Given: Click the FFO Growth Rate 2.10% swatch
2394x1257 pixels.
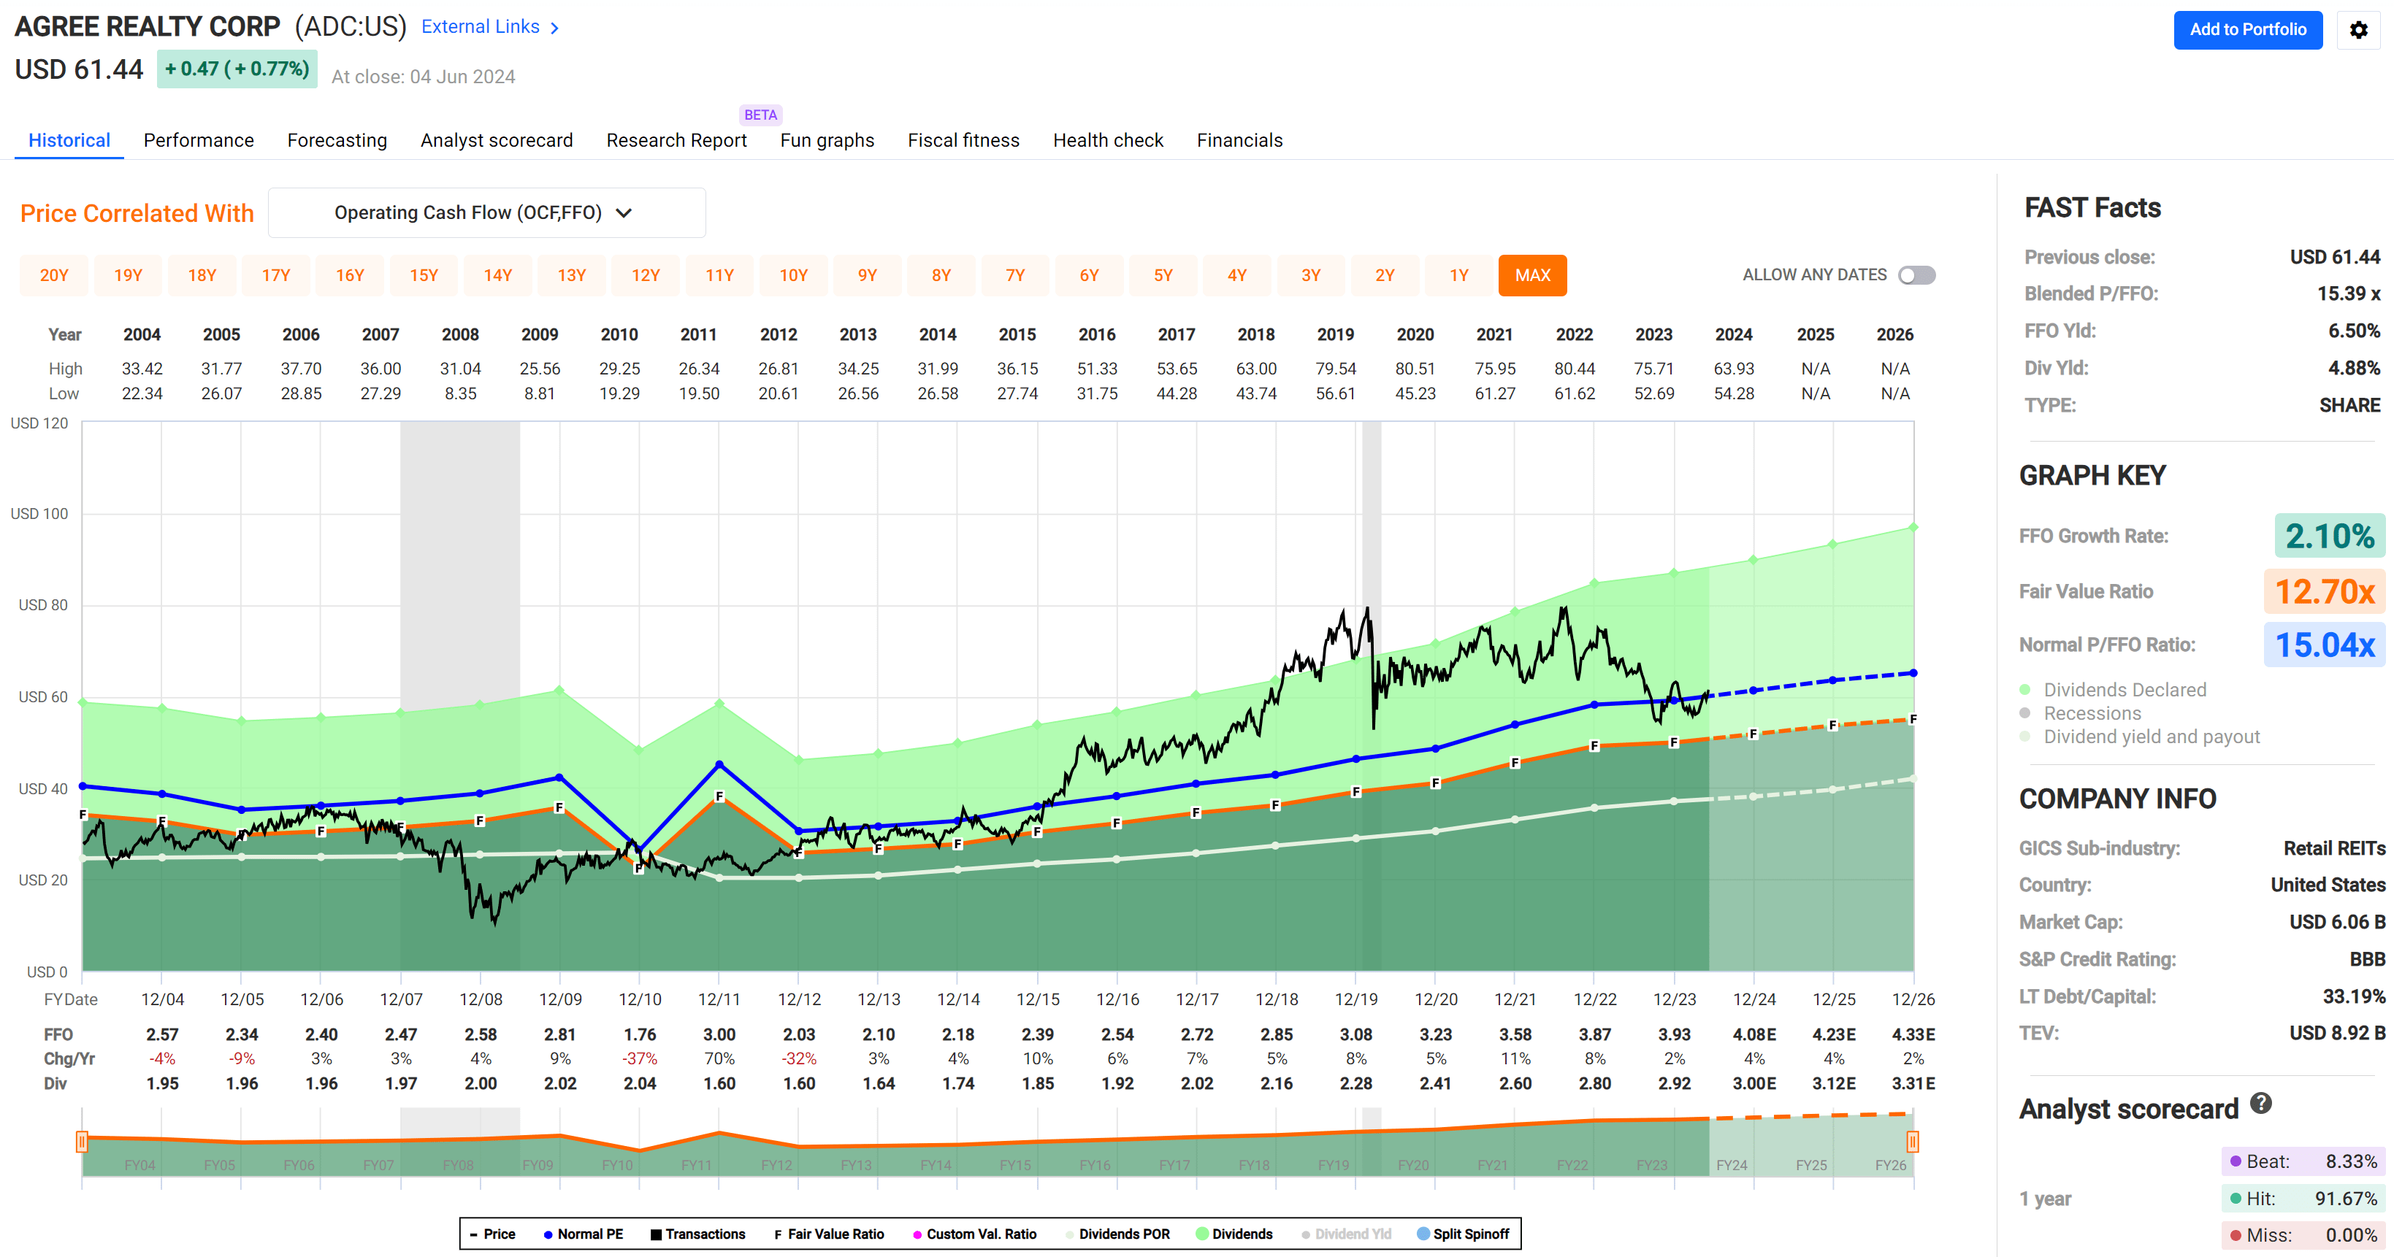Looking at the screenshot, I should coord(2329,536).
